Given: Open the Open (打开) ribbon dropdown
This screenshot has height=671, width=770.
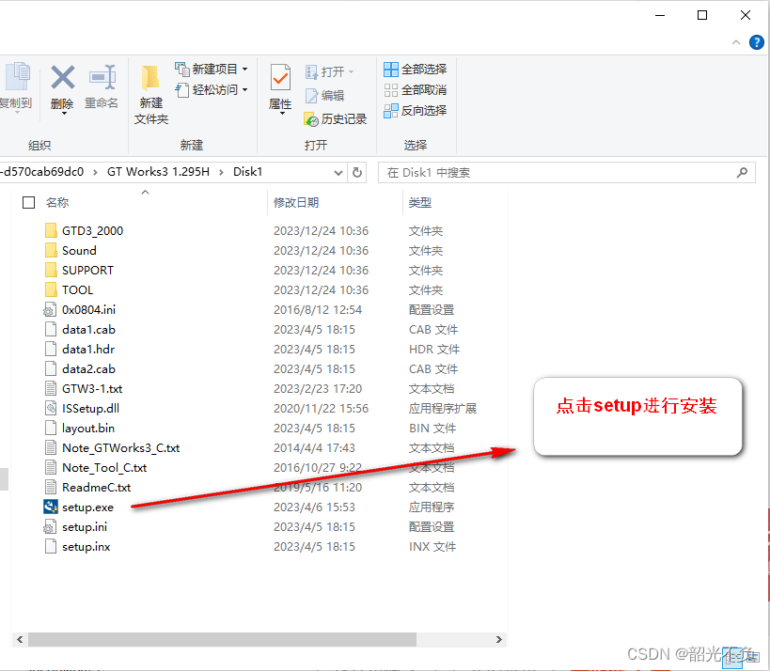Looking at the screenshot, I should [x=329, y=72].
